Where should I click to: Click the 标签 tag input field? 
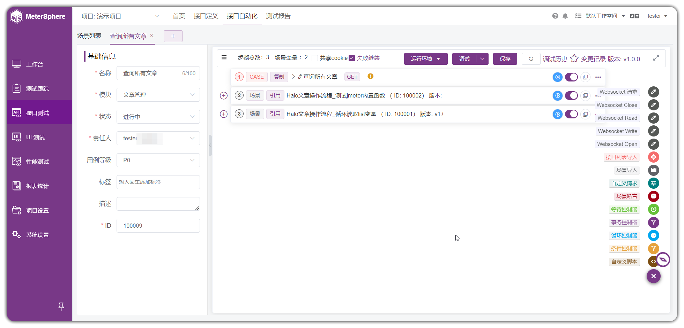click(158, 182)
